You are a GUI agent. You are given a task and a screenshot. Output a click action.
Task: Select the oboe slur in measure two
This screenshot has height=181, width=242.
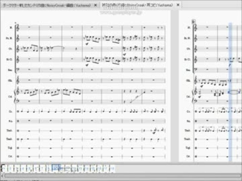(58, 46)
